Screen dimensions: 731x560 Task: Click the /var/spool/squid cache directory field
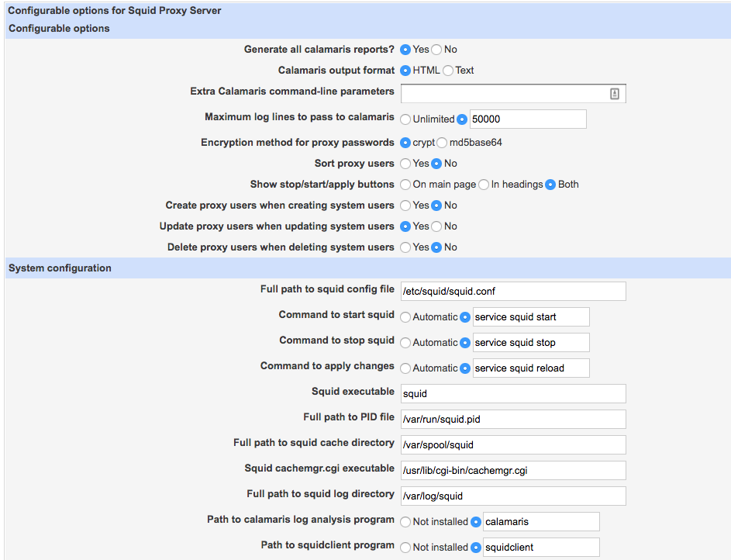pyautogui.click(x=513, y=445)
